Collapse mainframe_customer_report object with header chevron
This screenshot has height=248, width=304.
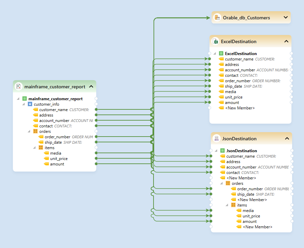(x=91, y=86)
